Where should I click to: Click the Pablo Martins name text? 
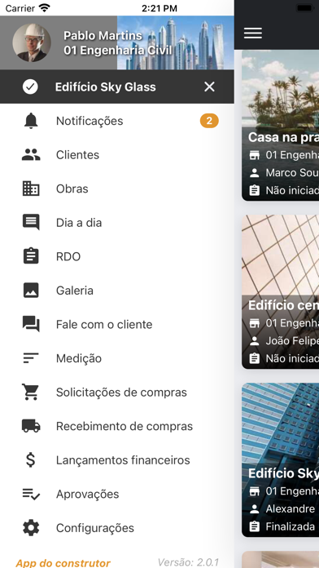click(103, 36)
